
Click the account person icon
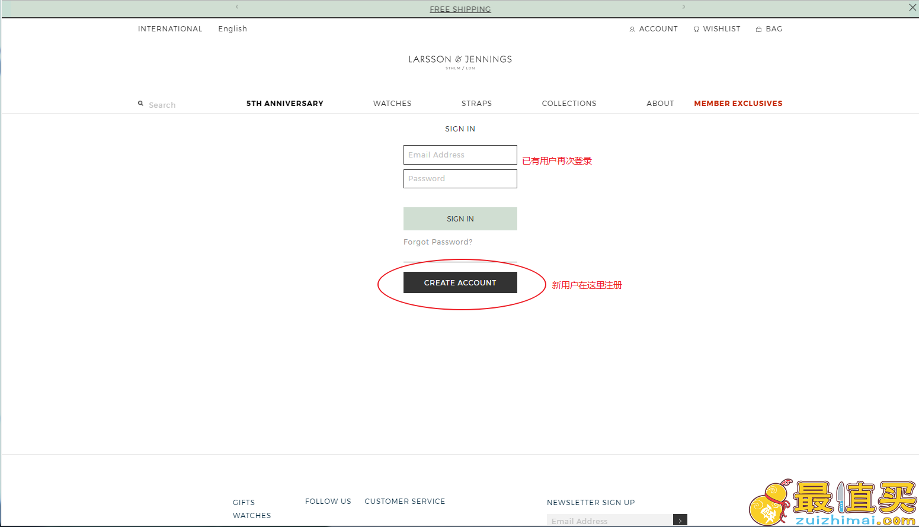click(632, 29)
